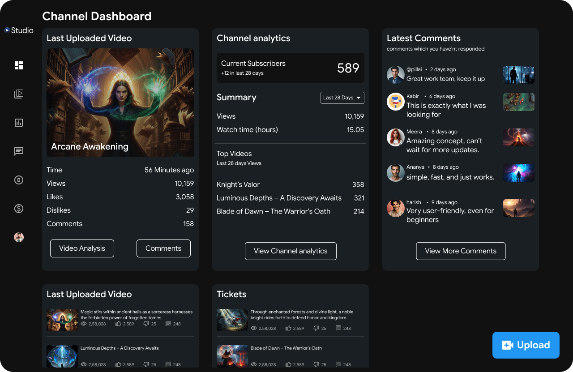This screenshot has height=372, width=573.
Task: Open the Arcane Awakening video thumbnail
Action: point(120,103)
